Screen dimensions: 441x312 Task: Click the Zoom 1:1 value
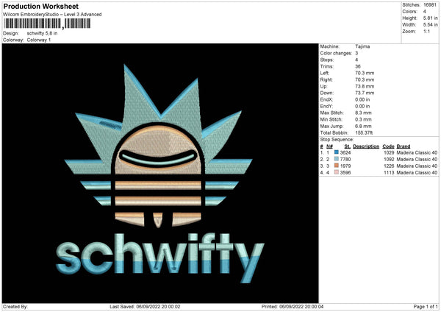(426, 31)
